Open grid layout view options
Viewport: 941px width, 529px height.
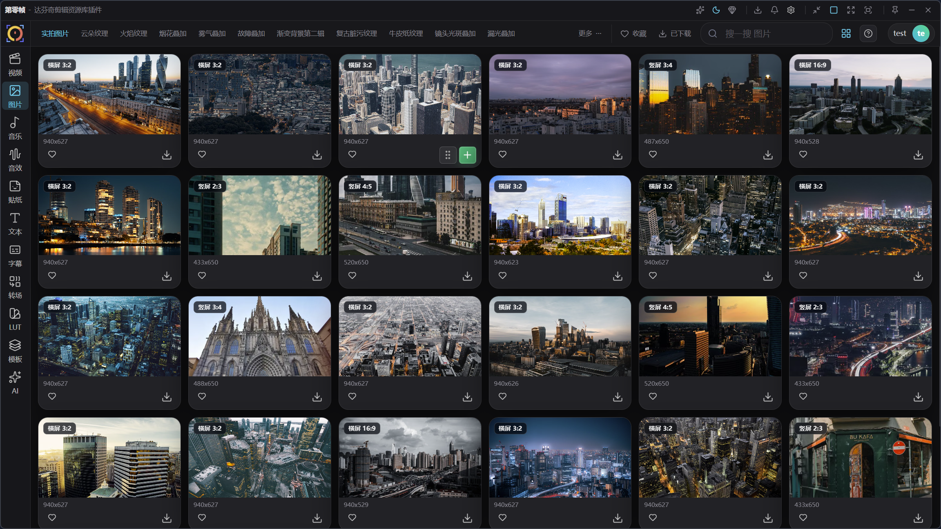[846, 33]
